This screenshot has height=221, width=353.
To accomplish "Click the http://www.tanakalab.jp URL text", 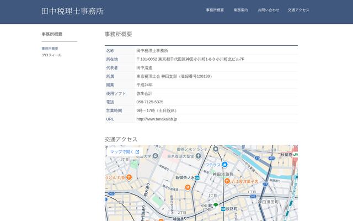I will click(157, 119).
